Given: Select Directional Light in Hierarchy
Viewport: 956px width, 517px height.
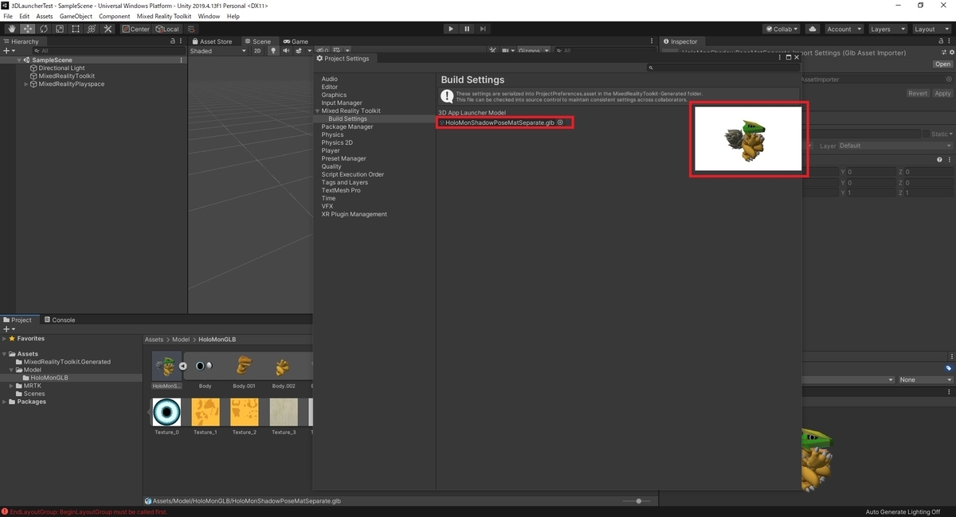Looking at the screenshot, I should click(x=61, y=68).
